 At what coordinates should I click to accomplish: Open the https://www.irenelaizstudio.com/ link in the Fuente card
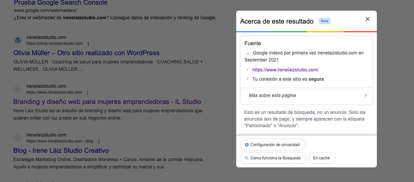tap(285, 70)
